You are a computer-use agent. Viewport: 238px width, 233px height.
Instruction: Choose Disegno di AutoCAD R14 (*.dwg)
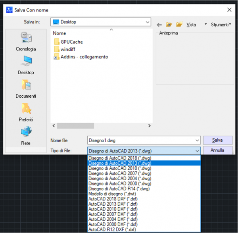tap(144, 189)
